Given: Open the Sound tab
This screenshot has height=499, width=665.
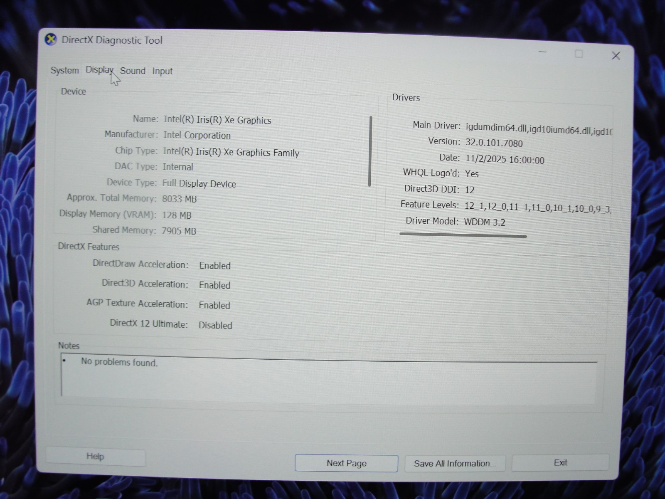Looking at the screenshot, I should tap(133, 71).
